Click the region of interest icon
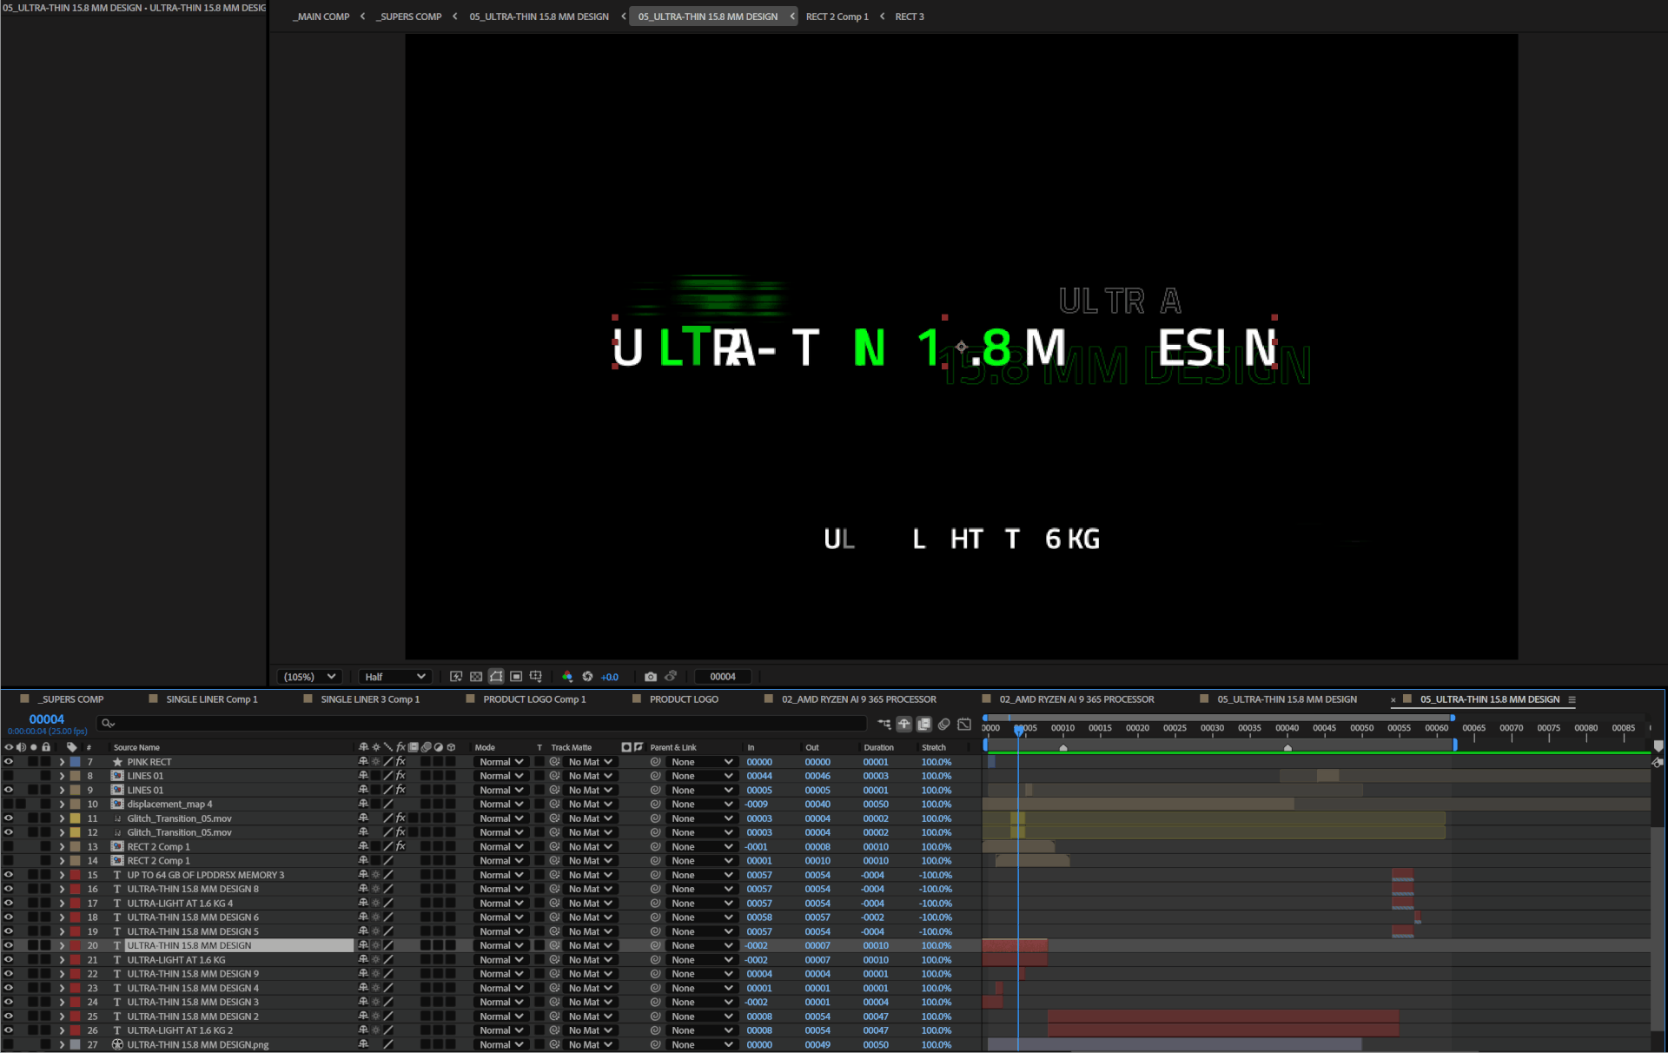Screen dimensions: 1668x1053 coord(516,676)
